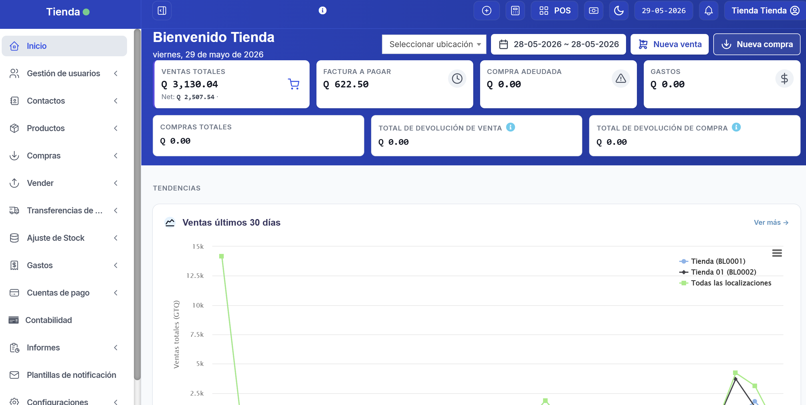Click the sidebar vertical scrollbar
The width and height of the screenshot is (806, 405).
pos(137,204)
